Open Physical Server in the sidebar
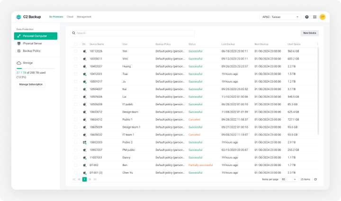This screenshot has height=201, width=341. (32, 43)
